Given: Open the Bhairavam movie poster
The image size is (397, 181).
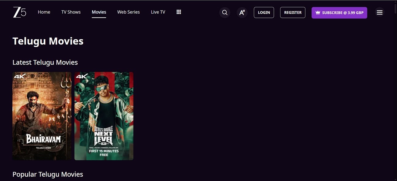Looking at the screenshot, I should click(42, 116).
